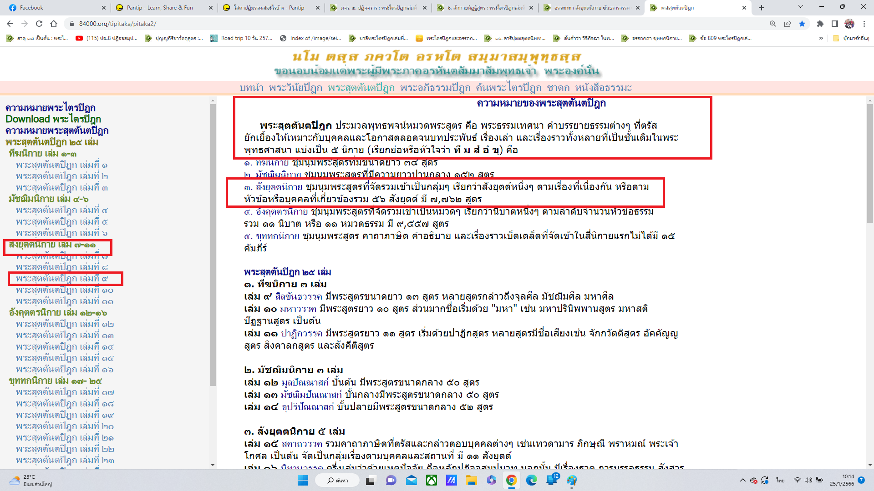Show hidden system tray icons
874x491 pixels.
click(x=742, y=480)
